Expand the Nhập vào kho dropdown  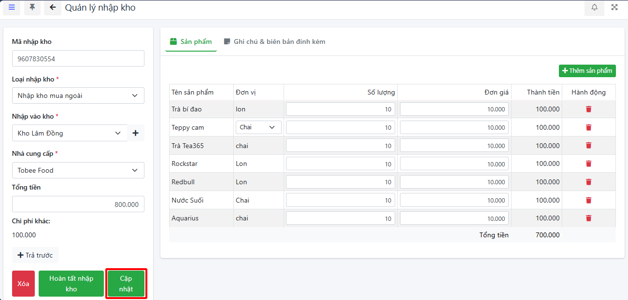click(70, 133)
